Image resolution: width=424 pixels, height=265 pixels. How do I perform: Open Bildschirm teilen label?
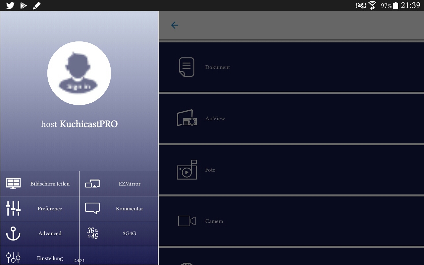[50, 184]
